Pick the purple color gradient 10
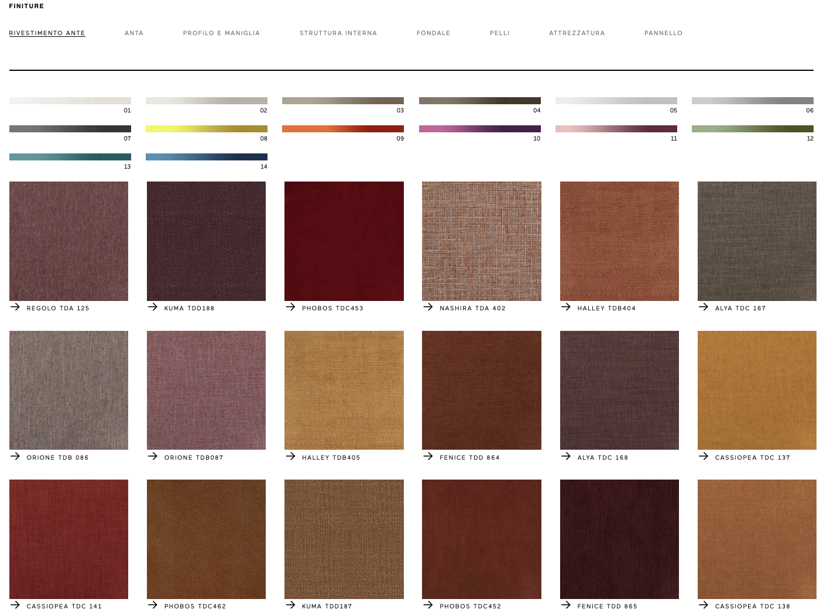Viewport: 837px width, 616px height. 480,129
